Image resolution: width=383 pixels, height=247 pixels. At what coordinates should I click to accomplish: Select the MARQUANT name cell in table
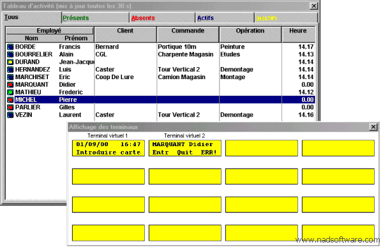click(x=32, y=84)
